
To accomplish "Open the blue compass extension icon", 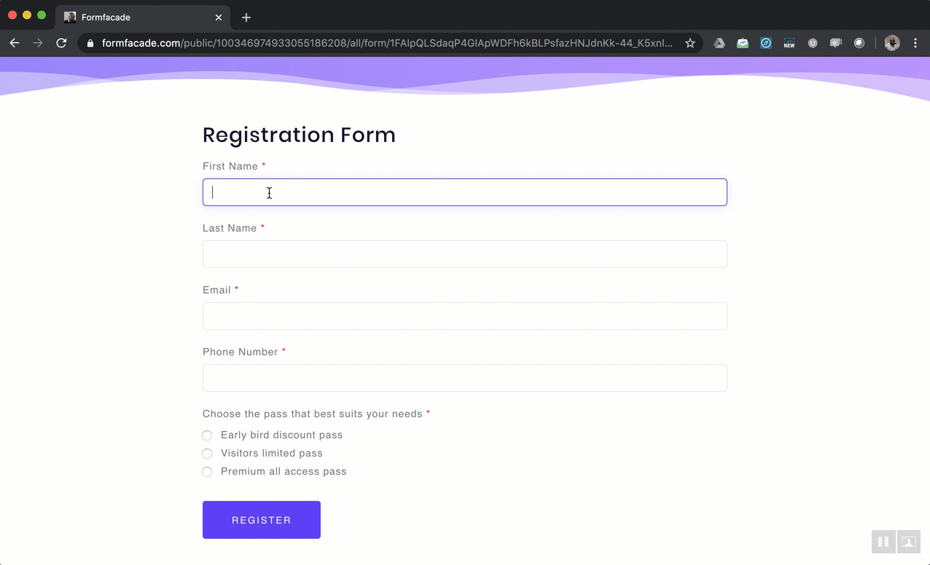I will click(765, 43).
